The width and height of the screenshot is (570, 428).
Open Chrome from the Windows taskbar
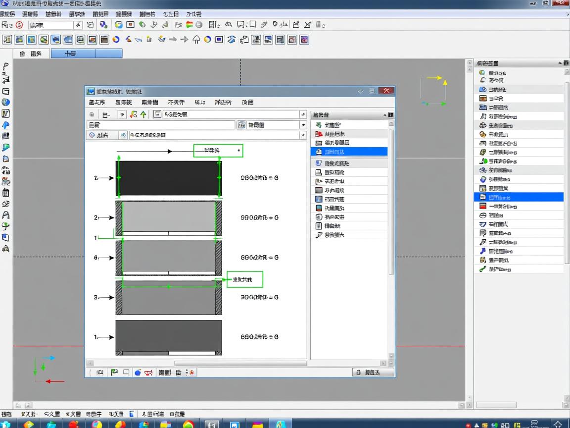[x=189, y=425]
